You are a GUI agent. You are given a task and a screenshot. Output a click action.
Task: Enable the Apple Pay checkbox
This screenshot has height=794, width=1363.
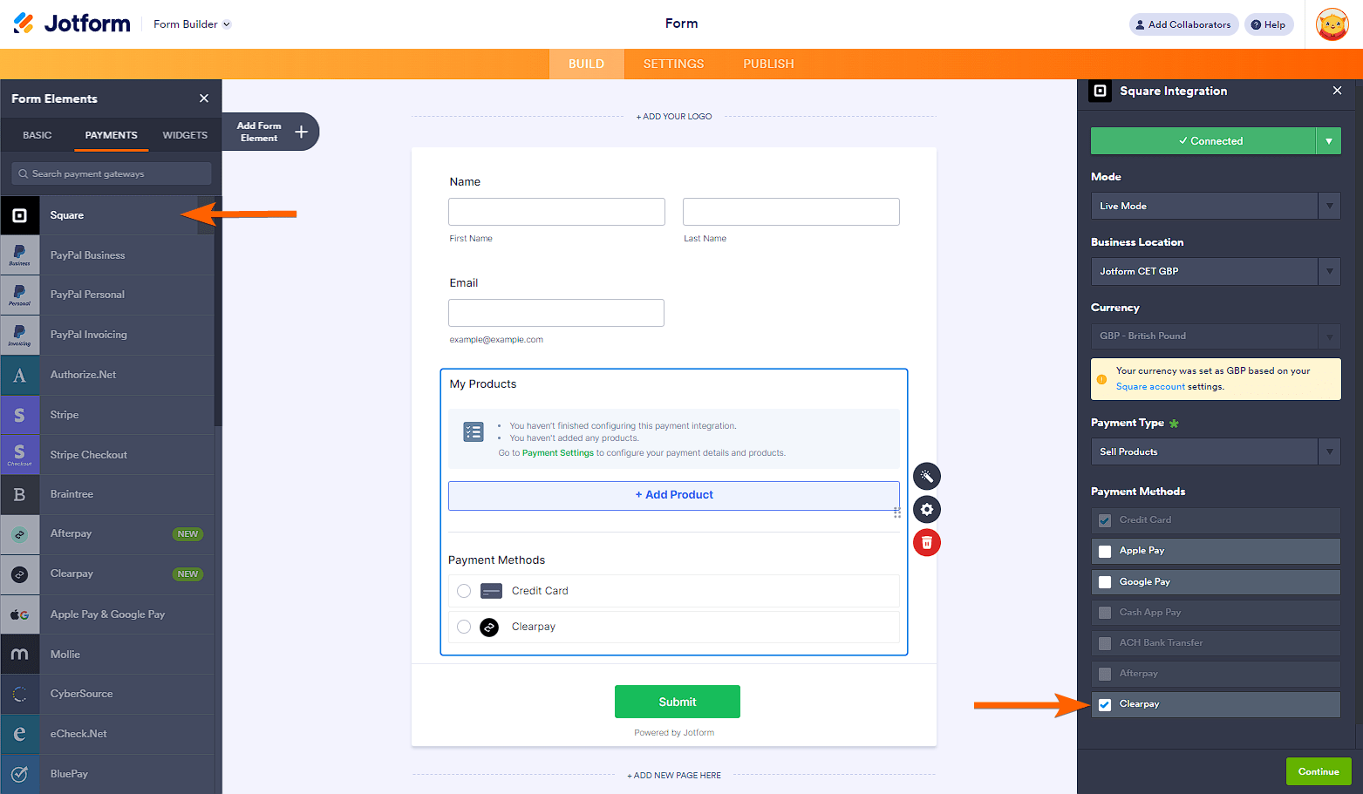(x=1105, y=551)
